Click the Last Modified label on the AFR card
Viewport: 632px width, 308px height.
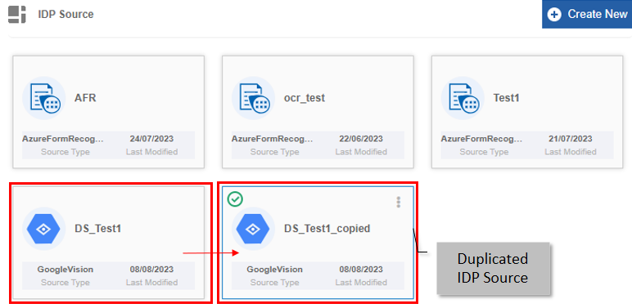tap(151, 152)
